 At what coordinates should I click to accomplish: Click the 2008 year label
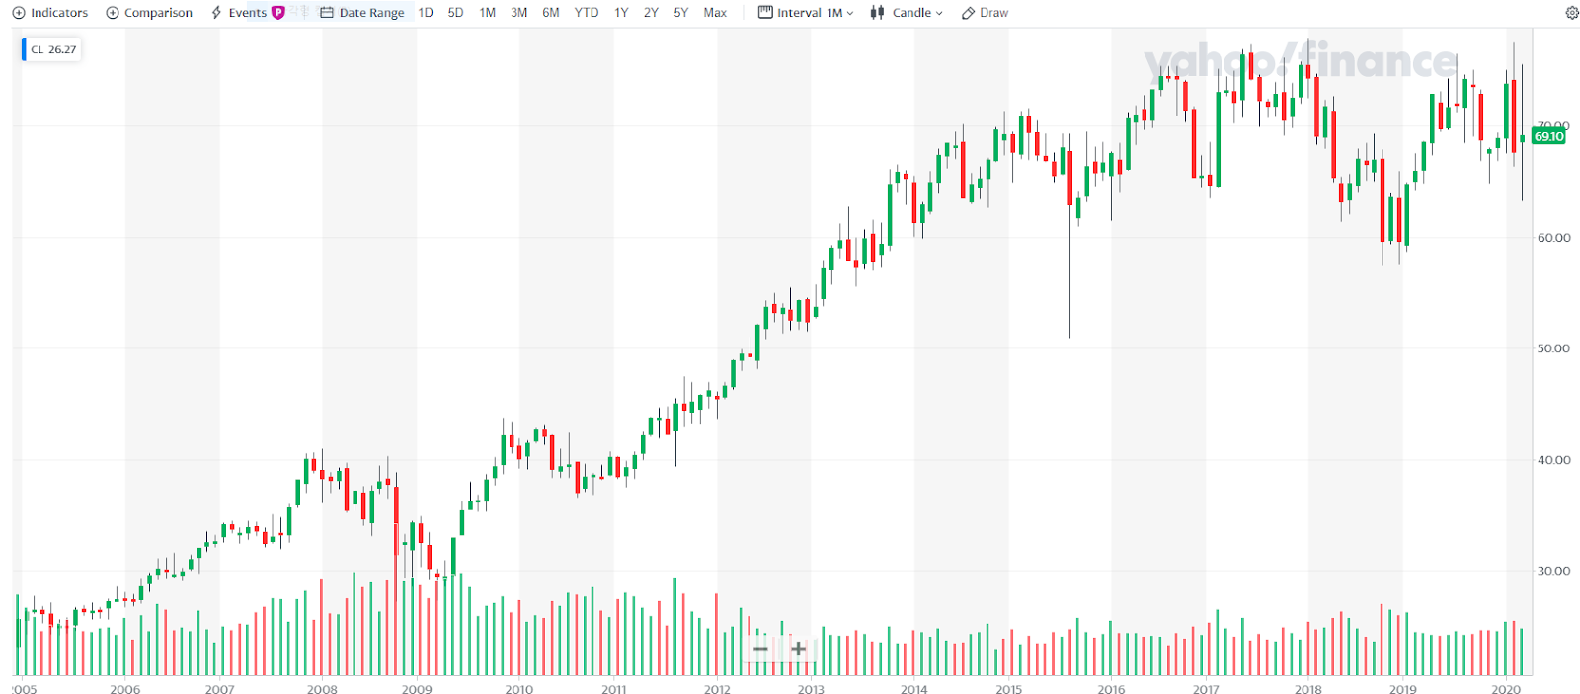click(322, 689)
